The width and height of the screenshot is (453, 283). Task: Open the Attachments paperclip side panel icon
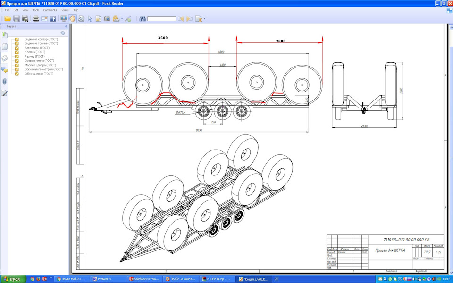click(x=4, y=81)
